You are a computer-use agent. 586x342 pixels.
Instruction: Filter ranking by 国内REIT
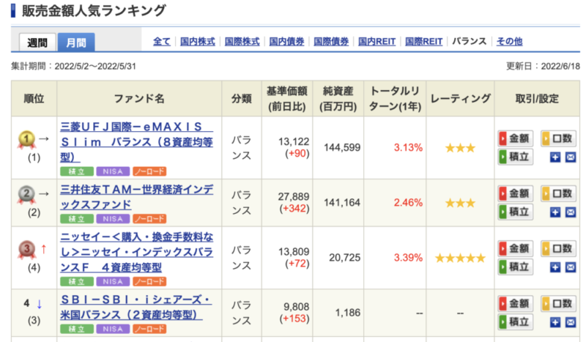tap(377, 42)
